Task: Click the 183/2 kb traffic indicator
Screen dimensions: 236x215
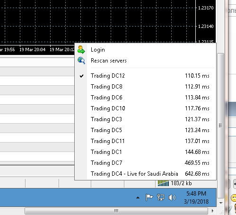Action: coord(181,183)
